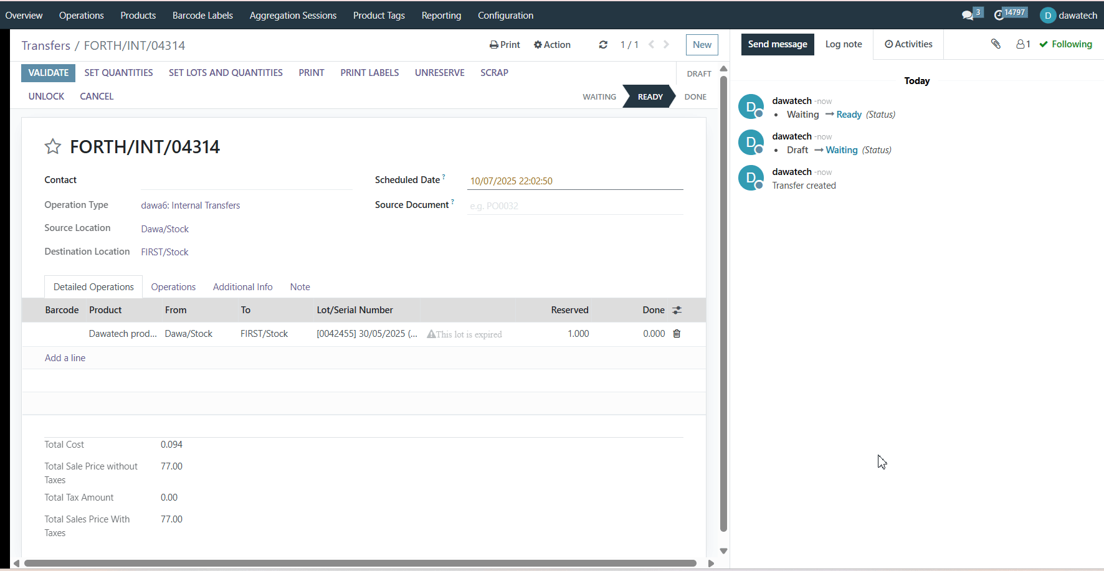Click the Scrap button
The width and height of the screenshot is (1104, 571).
point(494,73)
